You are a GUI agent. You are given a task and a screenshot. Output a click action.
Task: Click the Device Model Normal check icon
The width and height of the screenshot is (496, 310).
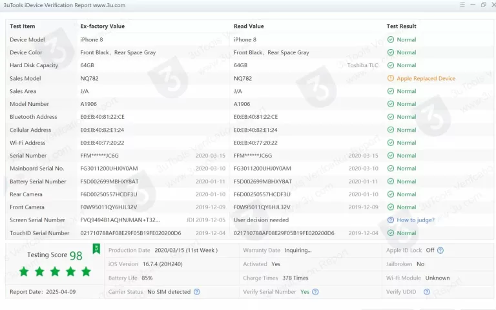tap(390, 39)
